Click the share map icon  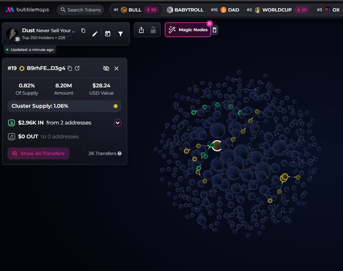(141, 30)
